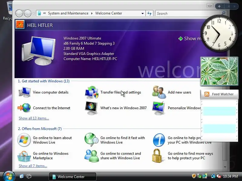
Task: Click the flower user account picture
Action: [20, 24]
